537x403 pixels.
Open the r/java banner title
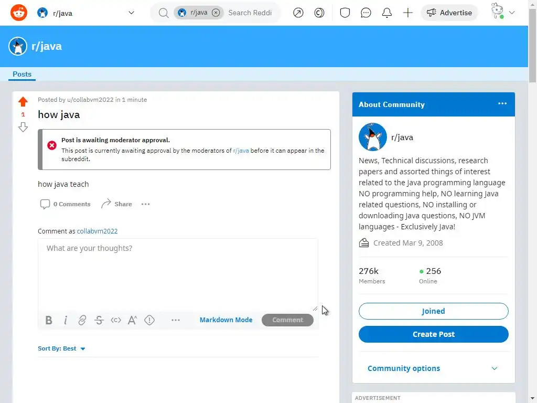pyautogui.click(x=47, y=46)
